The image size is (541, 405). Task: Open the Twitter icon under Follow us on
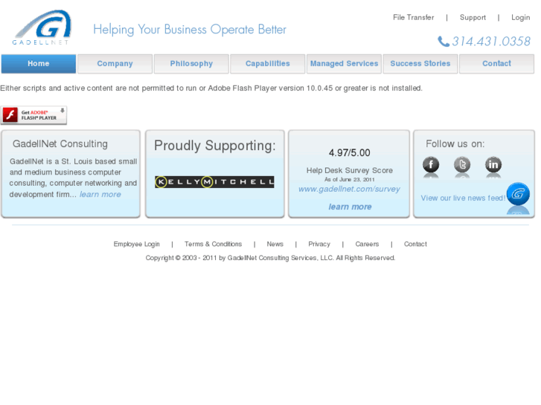coord(462,164)
